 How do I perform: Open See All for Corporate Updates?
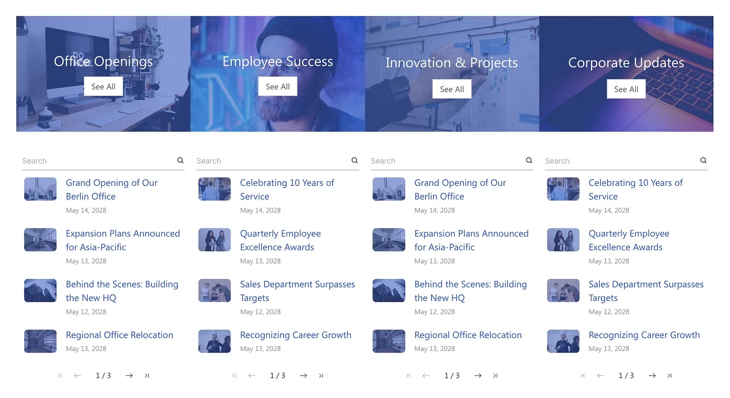[626, 89]
